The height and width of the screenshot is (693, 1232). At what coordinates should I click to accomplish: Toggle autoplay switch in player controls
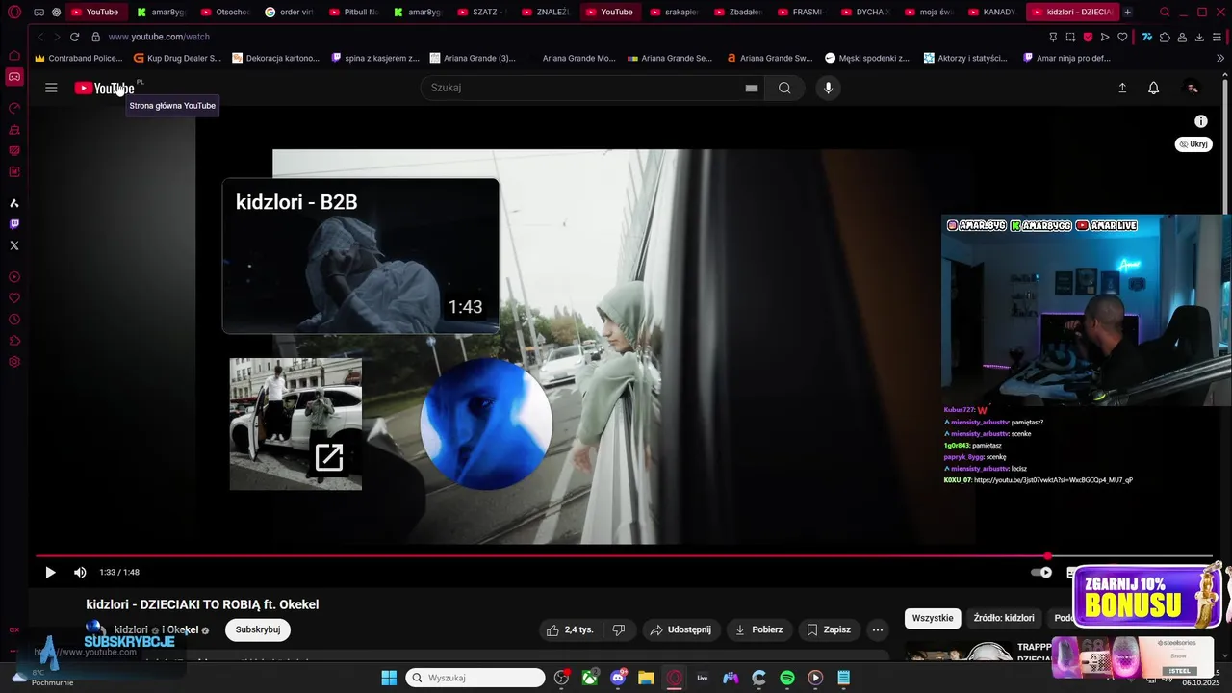point(1041,572)
